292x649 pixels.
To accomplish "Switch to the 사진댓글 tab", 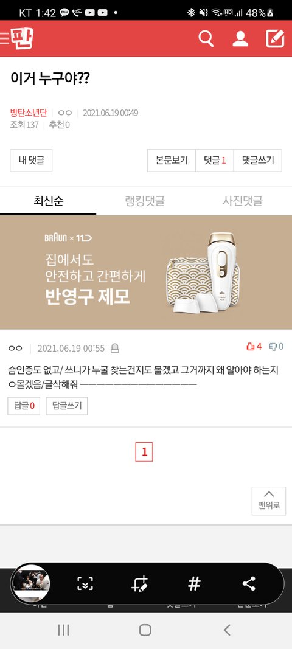I will [x=243, y=201].
